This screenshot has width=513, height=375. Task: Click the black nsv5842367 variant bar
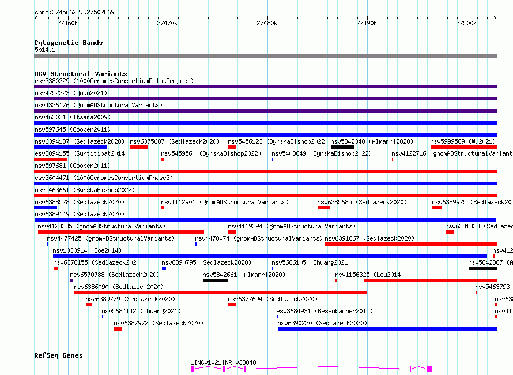coord(482,268)
